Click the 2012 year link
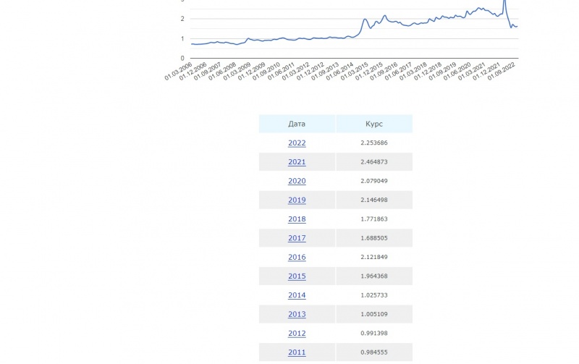 [297, 334]
